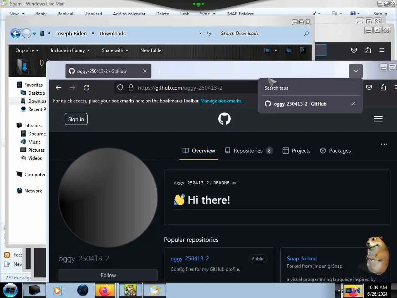Click the hamster desktop pet
397x298 pixels.
tap(377, 255)
